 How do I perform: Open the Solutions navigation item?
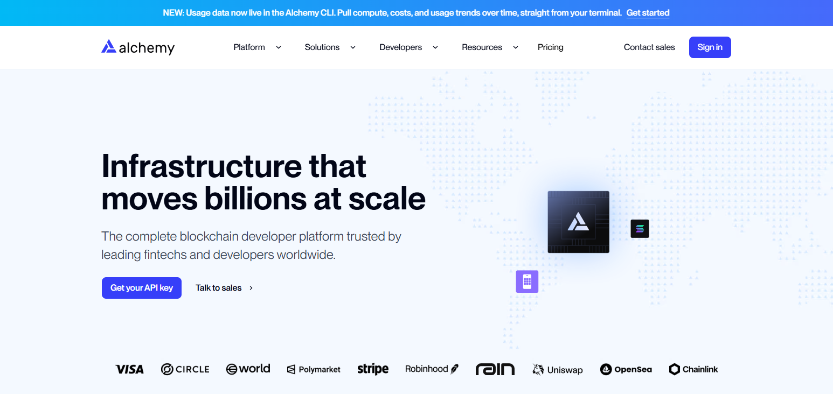coord(322,47)
